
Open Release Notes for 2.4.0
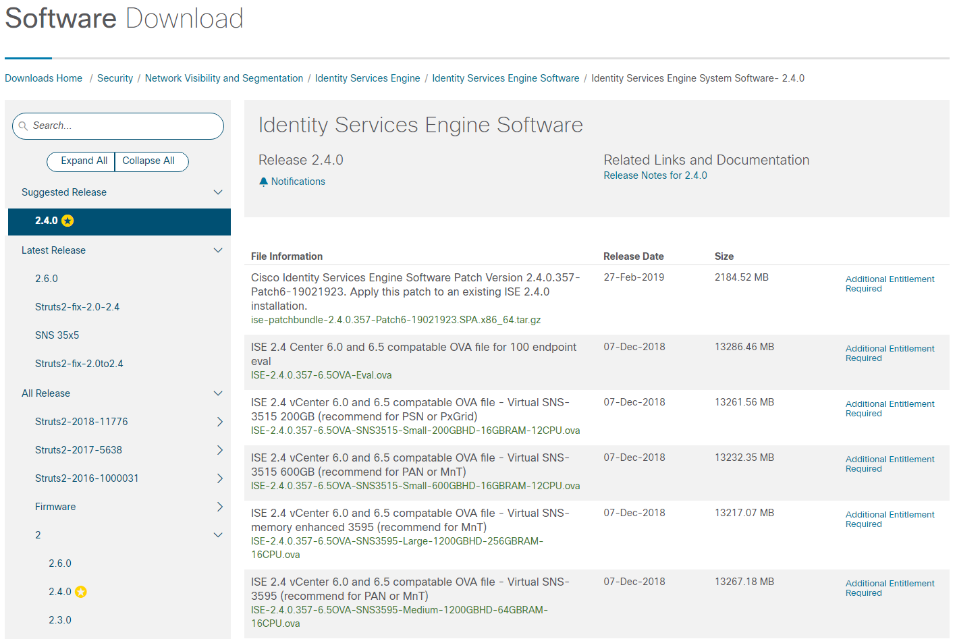click(x=654, y=175)
